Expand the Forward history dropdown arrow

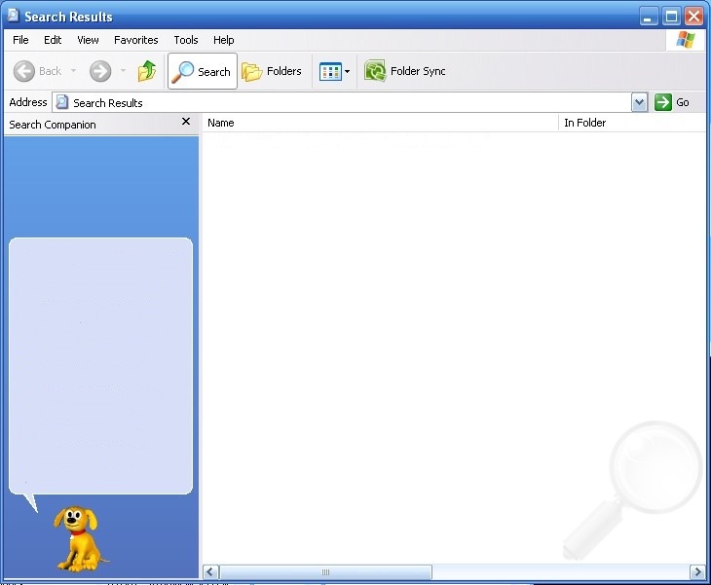click(x=123, y=71)
